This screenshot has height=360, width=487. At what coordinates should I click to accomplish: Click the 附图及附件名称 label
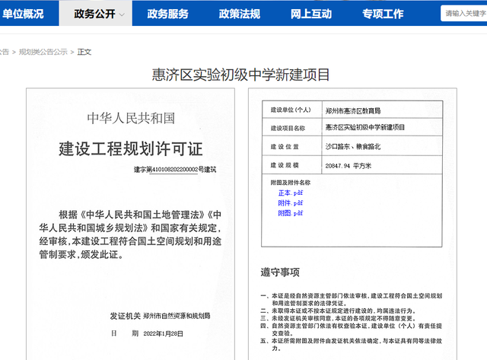tap(291, 183)
